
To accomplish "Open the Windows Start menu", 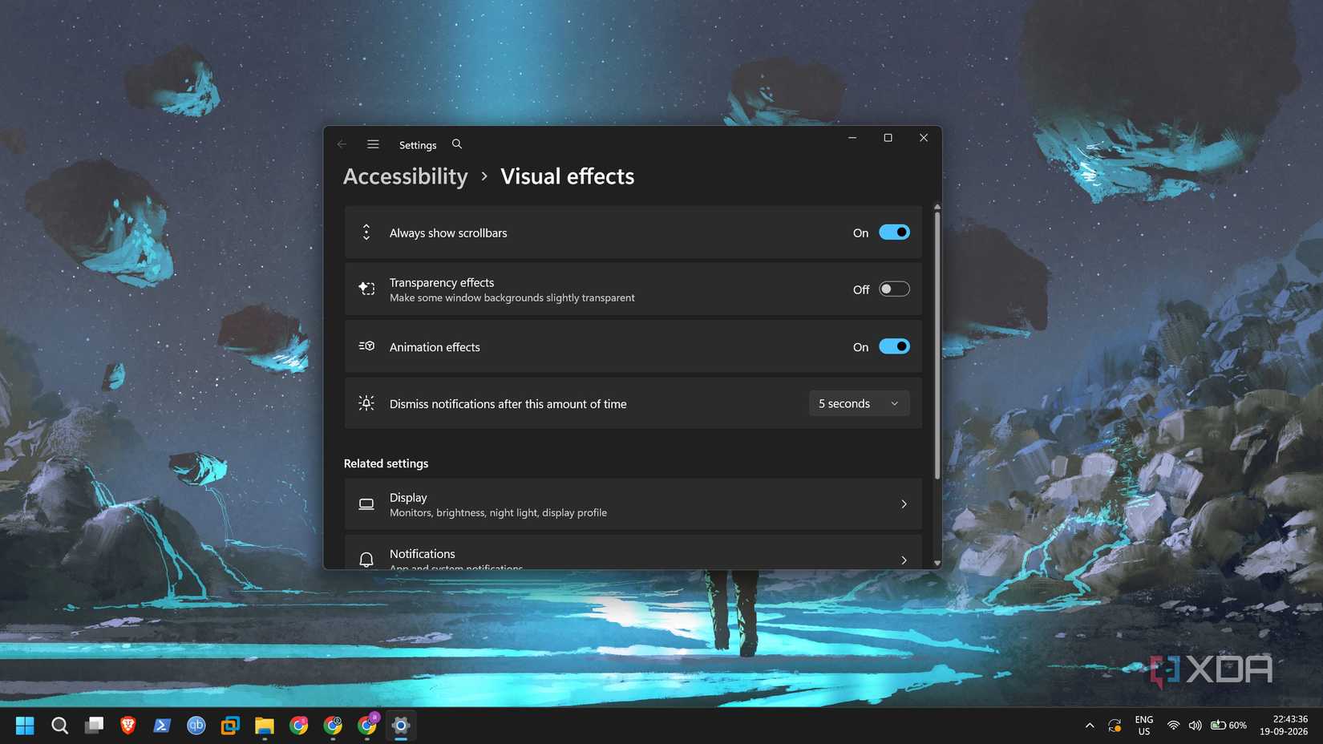I will 25,726.
